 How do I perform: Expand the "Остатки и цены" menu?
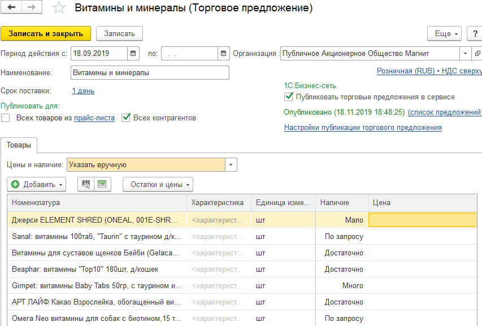point(158,184)
